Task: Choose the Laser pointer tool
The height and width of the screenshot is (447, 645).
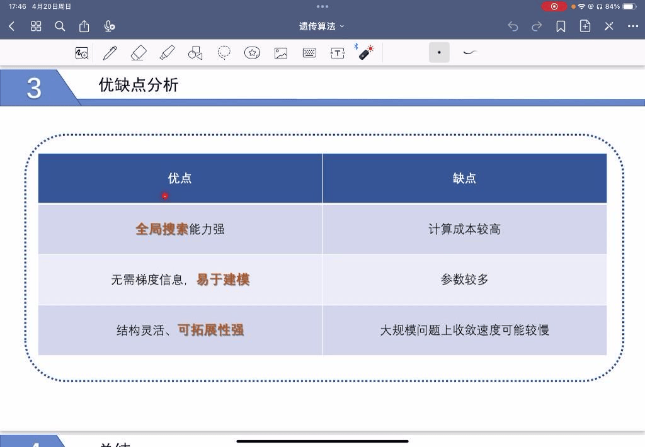Action: (366, 53)
